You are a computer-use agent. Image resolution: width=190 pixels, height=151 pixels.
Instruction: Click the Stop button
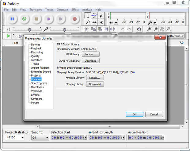36,19
